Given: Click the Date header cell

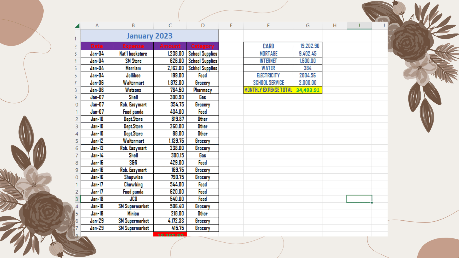Looking at the screenshot, I should tap(97, 46).
